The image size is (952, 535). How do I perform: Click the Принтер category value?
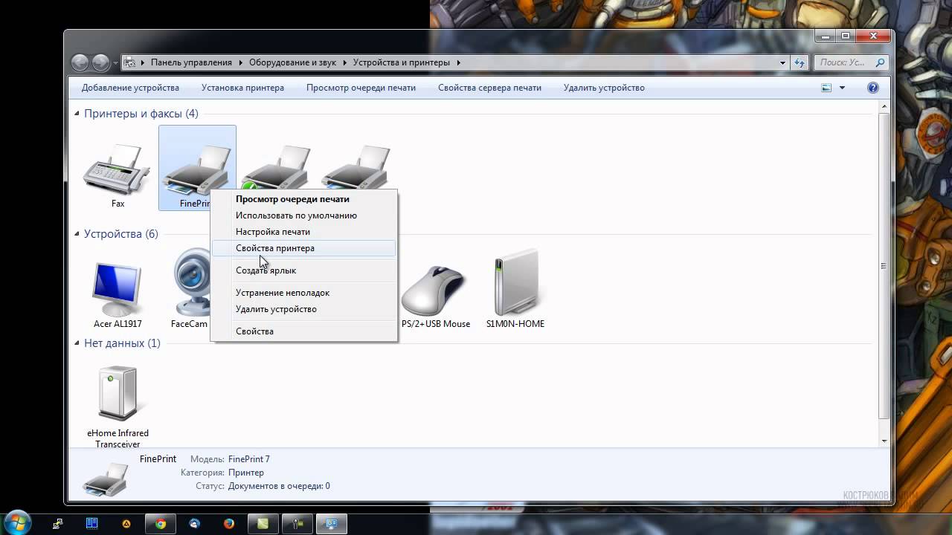pyautogui.click(x=246, y=473)
